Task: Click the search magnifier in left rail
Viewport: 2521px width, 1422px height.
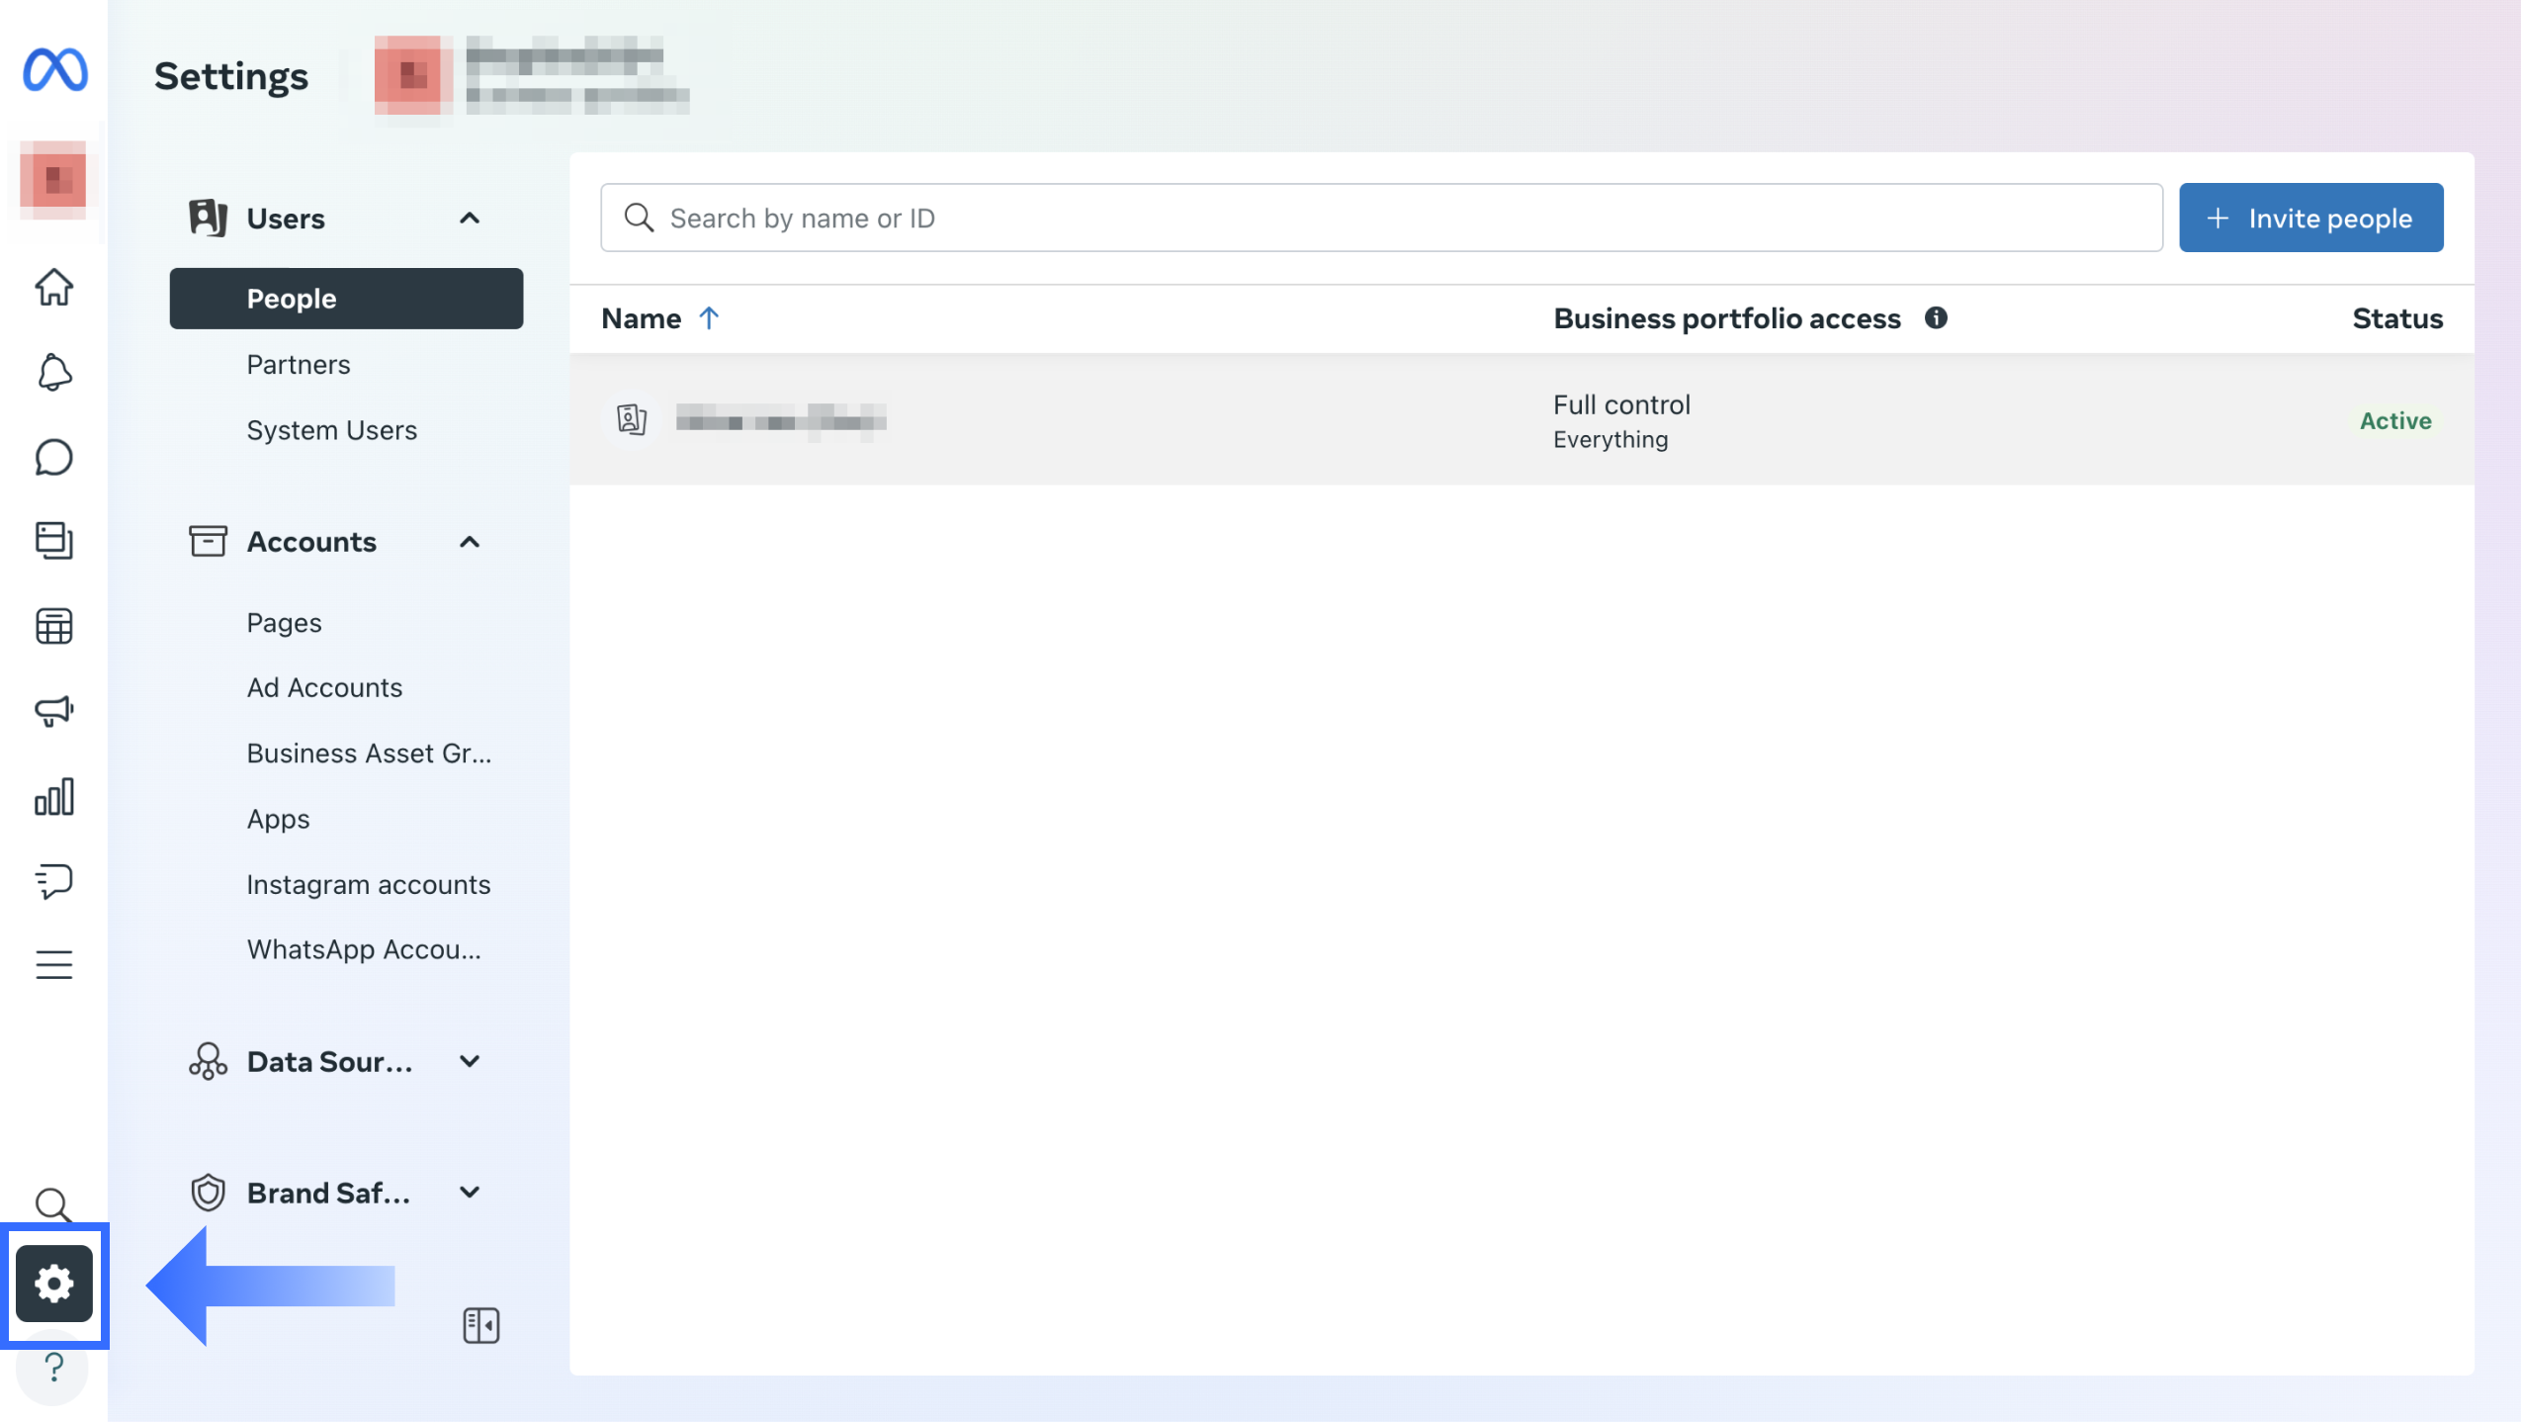Action: pyautogui.click(x=52, y=1205)
